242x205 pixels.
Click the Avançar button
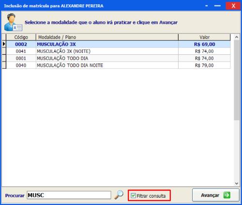click(216, 195)
